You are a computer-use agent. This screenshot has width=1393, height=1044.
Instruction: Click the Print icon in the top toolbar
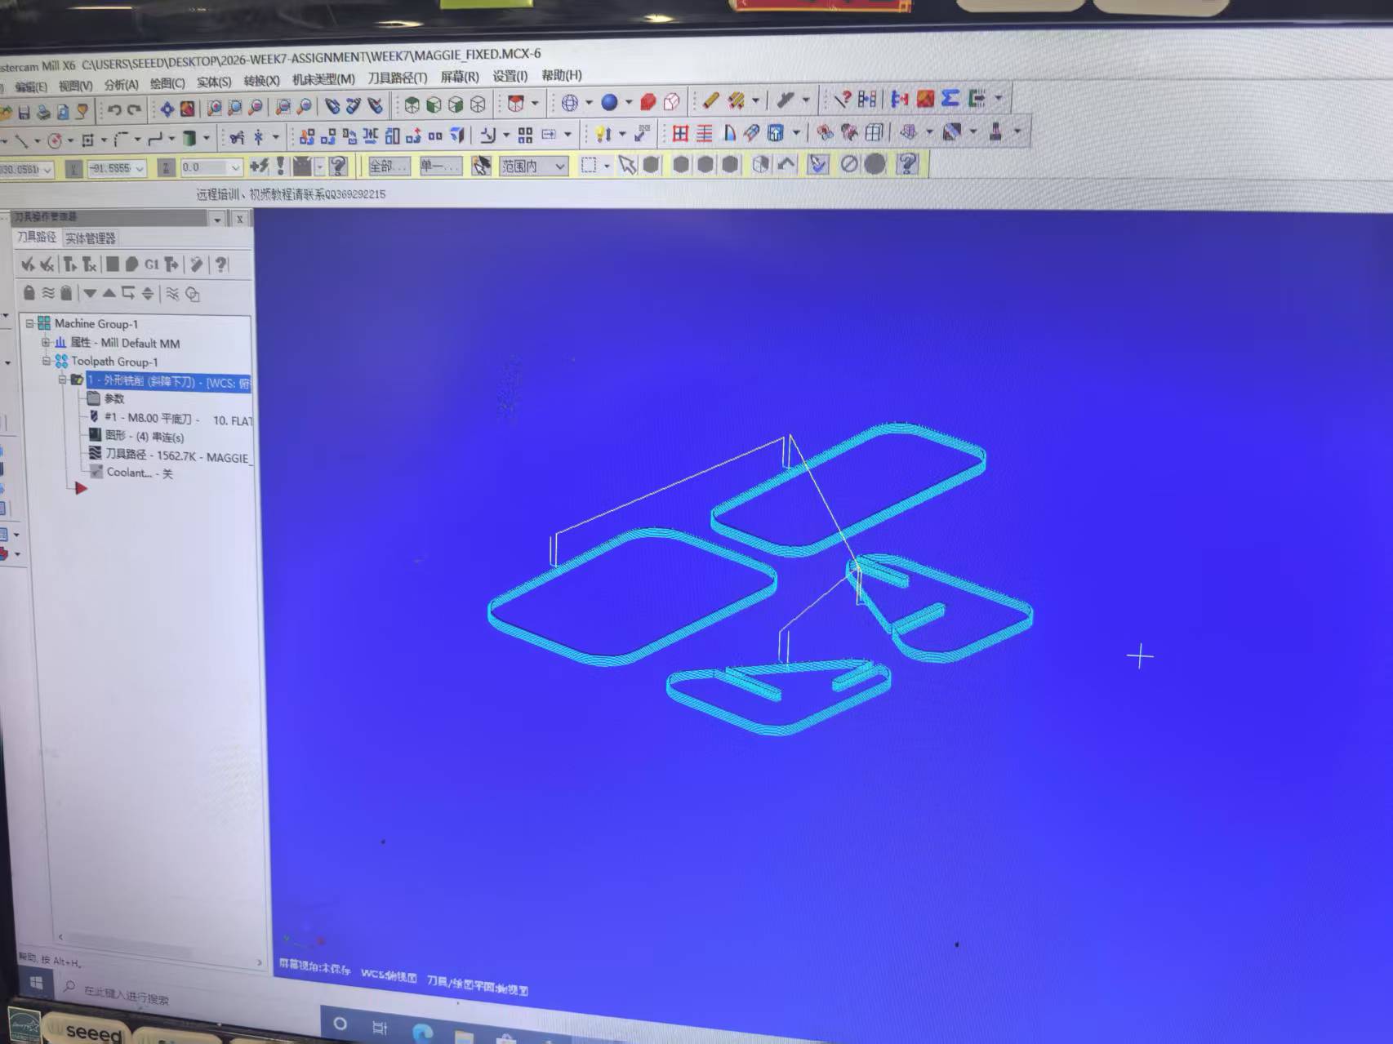pyautogui.click(x=44, y=111)
